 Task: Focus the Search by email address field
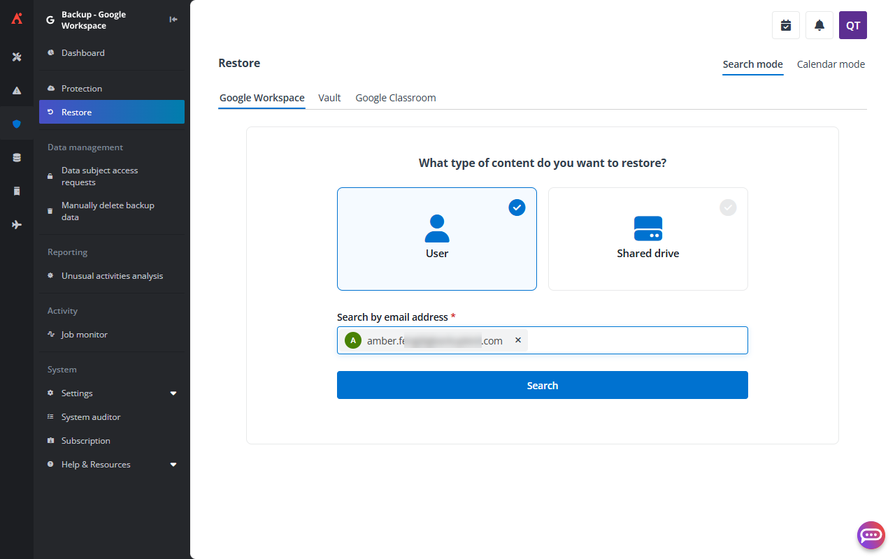(x=543, y=340)
